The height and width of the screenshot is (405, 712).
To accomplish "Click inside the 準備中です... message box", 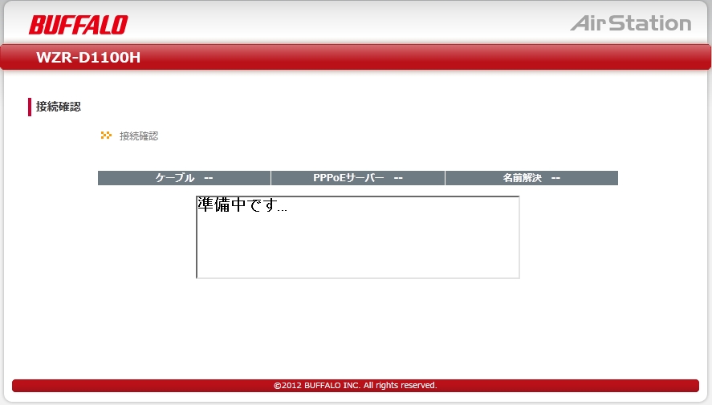I will point(358,237).
